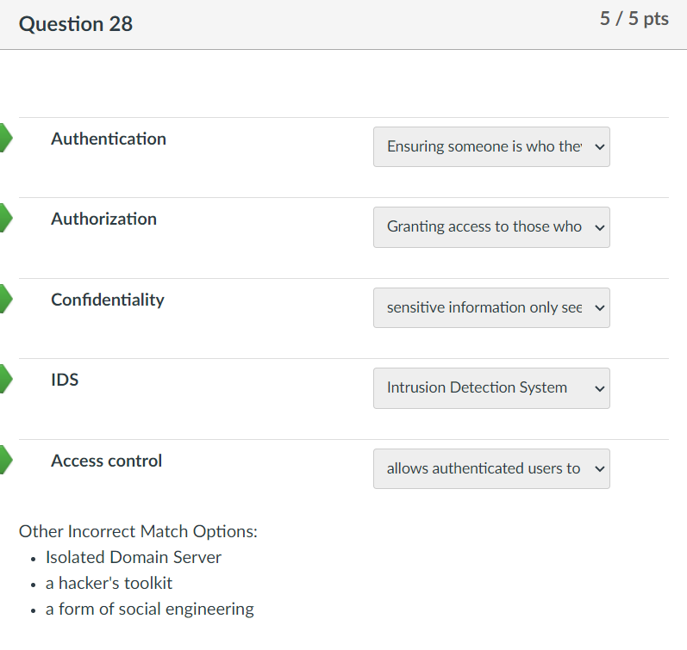Click the green arrow marker beside Authorization

(x=6, y=218)
